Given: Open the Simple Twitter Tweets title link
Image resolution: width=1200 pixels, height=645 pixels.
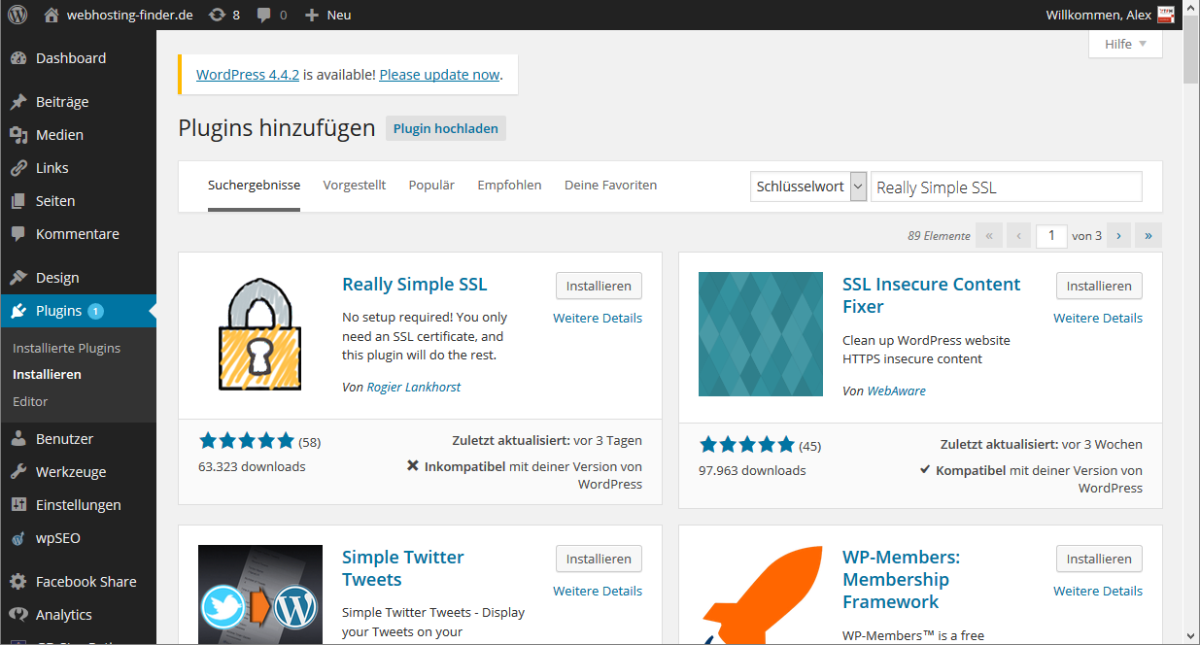Looking at the screenshot, I should pos(403,568).
